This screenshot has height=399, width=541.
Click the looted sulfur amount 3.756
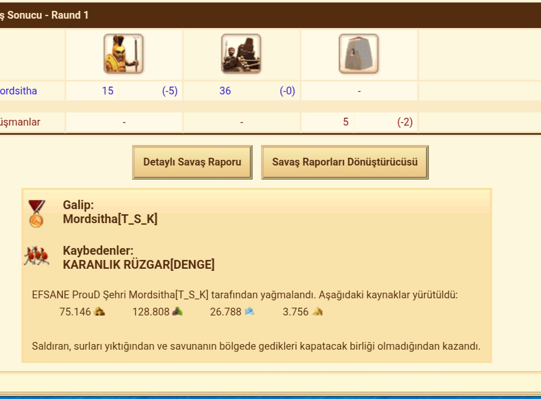tap(296, 312)
